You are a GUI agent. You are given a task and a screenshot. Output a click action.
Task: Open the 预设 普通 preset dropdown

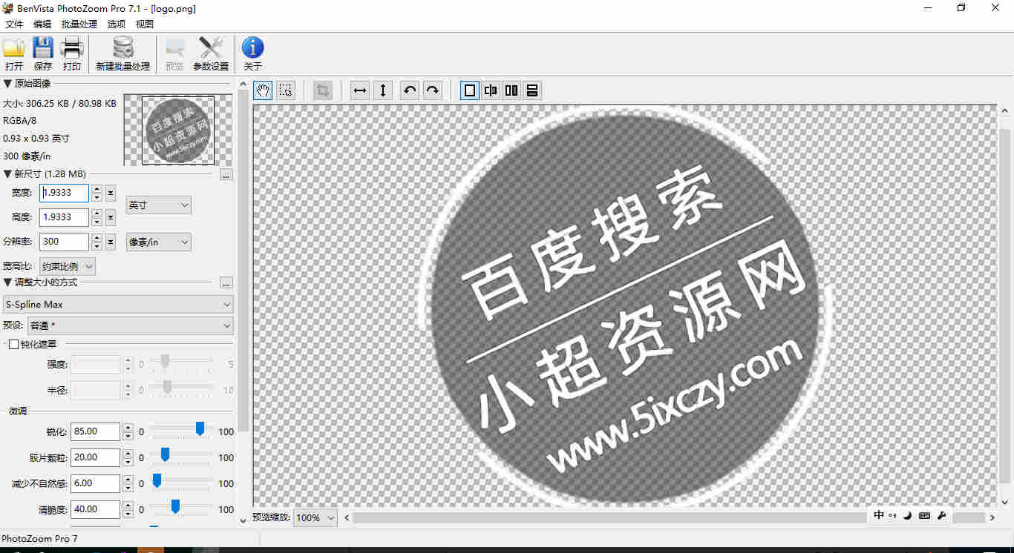pos(131,325)
